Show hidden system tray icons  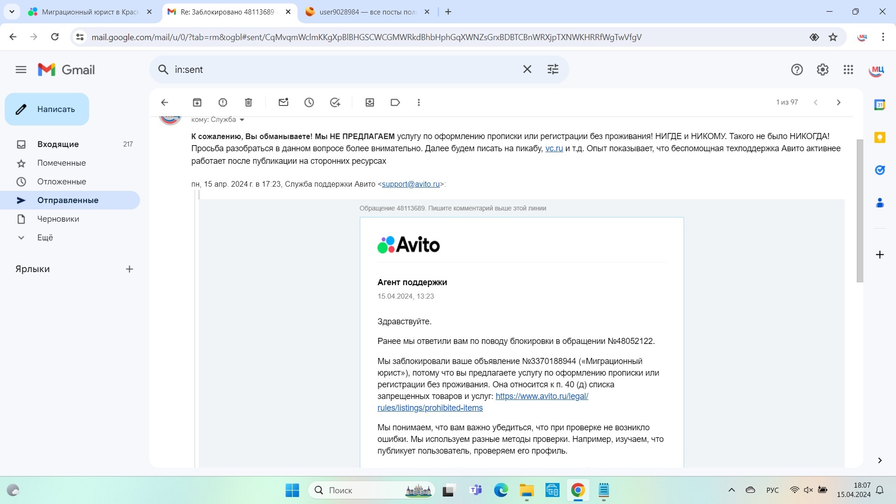(x=732, y=490)
